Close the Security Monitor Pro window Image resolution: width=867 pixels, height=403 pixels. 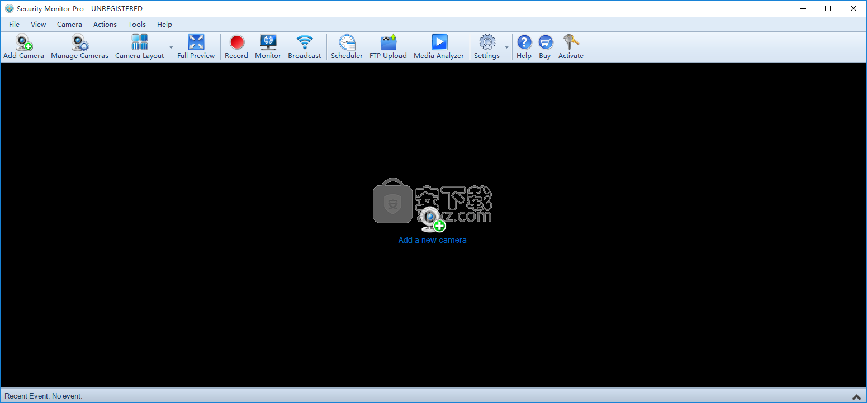pyautogui.click(x=854, y=8)
